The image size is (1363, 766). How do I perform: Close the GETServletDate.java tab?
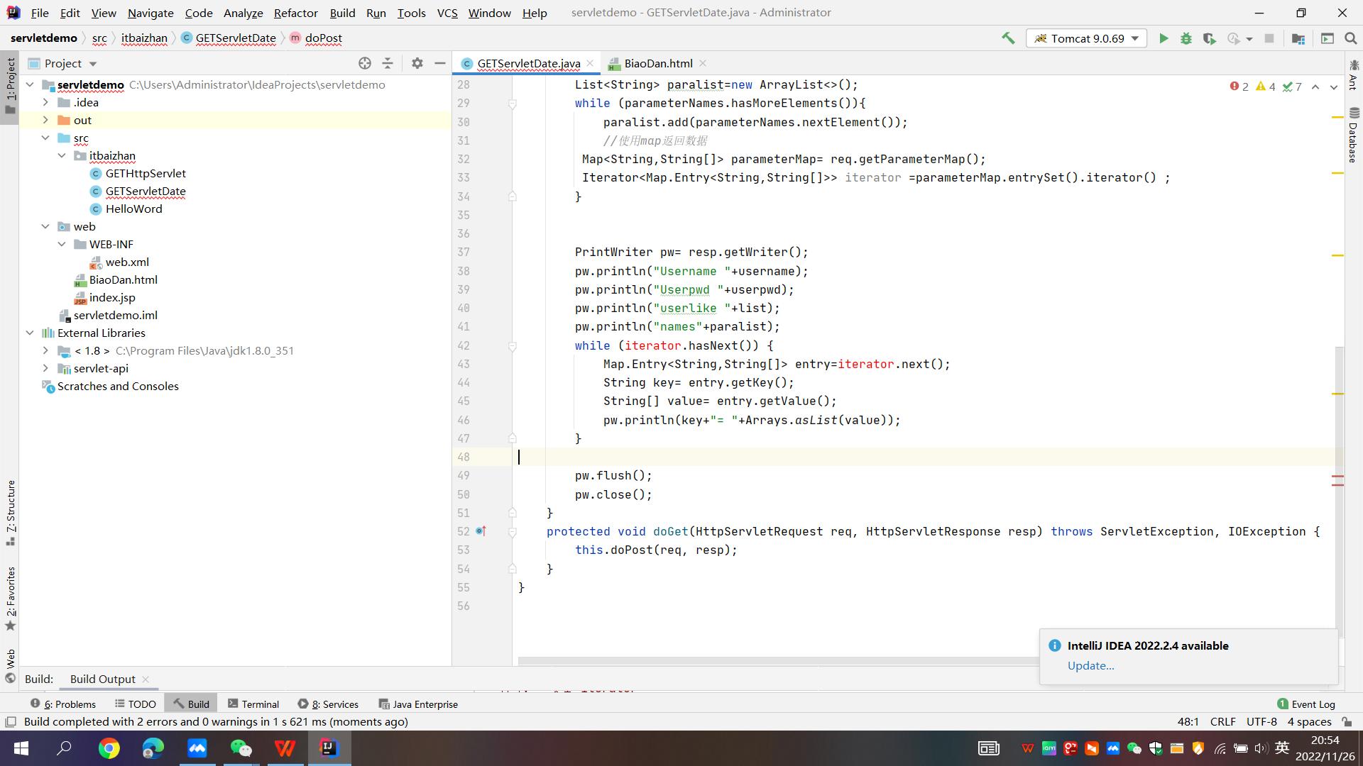click(x=590, y=63)
